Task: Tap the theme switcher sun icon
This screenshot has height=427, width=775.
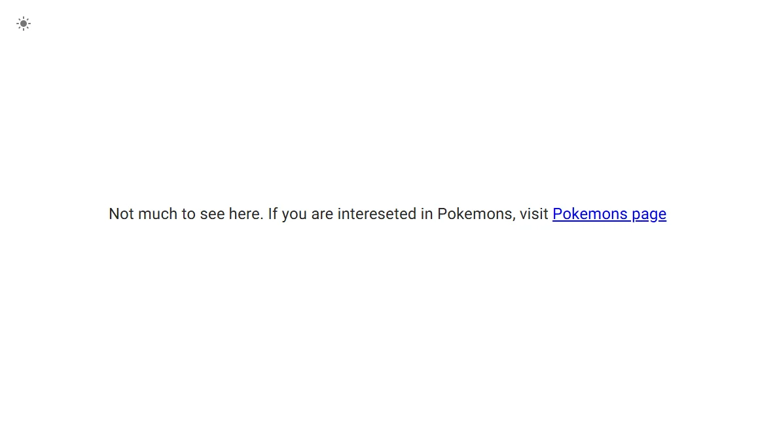Action: point(23,24)
